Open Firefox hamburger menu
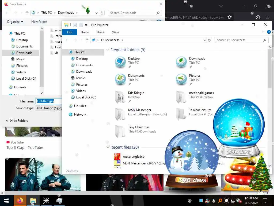Image resolution: width=274 pixels, height=206 pixels. point(268,17)
